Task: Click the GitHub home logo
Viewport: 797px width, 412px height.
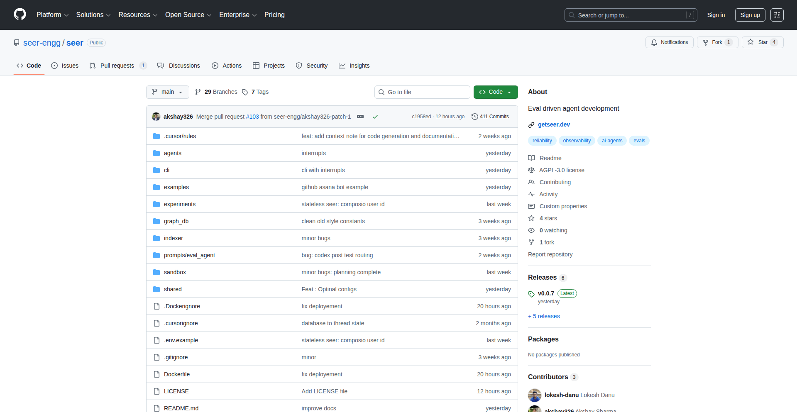Action: (19, 15)
